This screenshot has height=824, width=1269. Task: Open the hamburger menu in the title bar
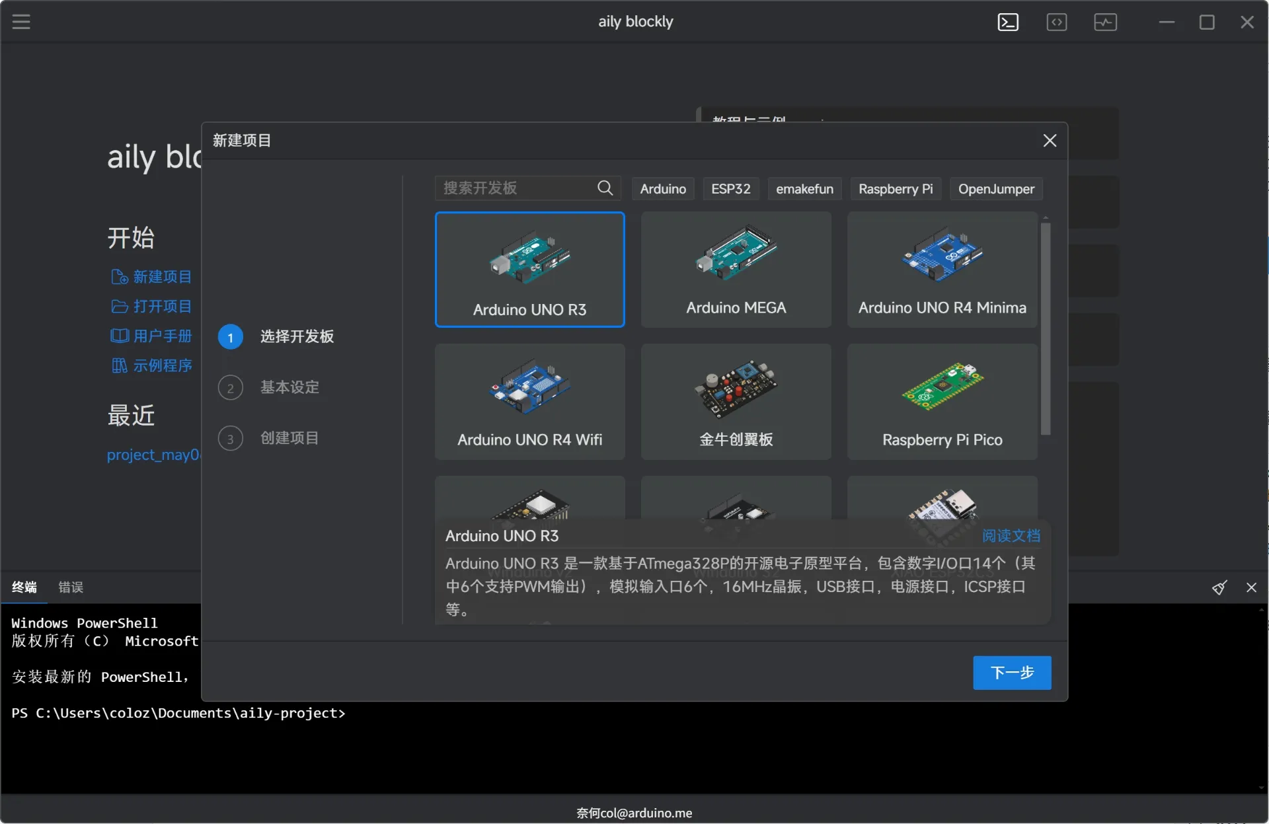20,21
